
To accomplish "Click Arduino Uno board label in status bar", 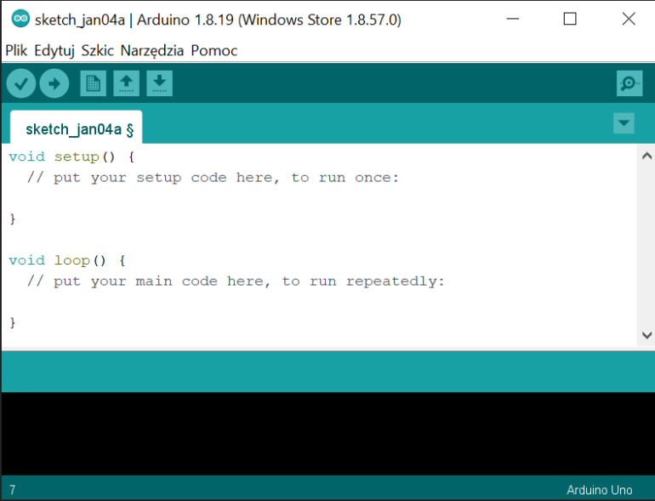I will tap(599, 490).
